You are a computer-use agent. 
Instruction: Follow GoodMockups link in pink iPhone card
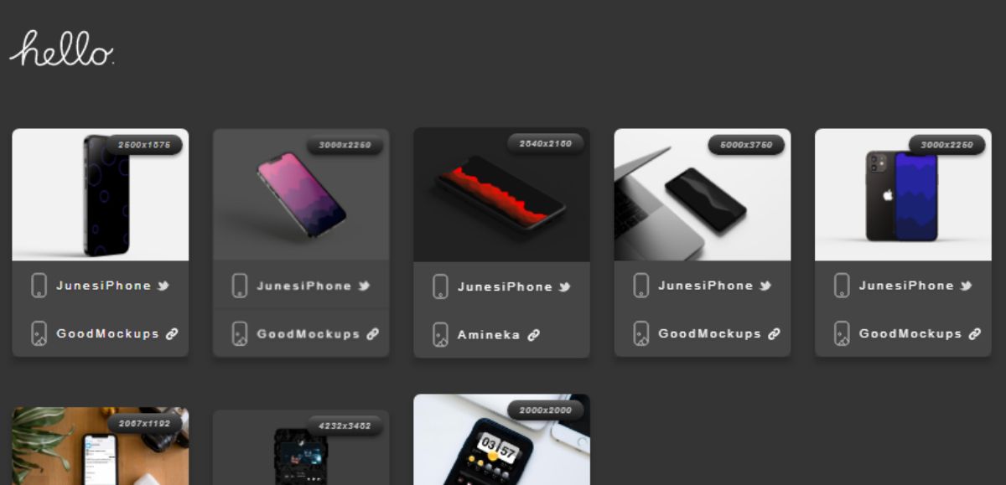click(309, 333)
